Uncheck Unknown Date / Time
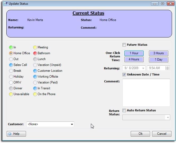The height and width of the screenshot is (143, 176). coord(124,75)
